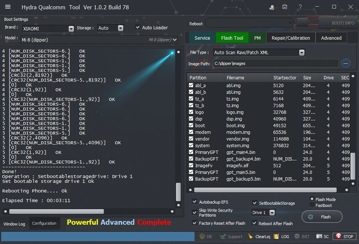Toggle Reboot After Flash checkbox
This screenshot has height=244, width=359.
coord(254,223)
